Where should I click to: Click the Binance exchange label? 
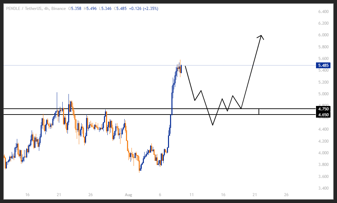click(x=58, y=9)
